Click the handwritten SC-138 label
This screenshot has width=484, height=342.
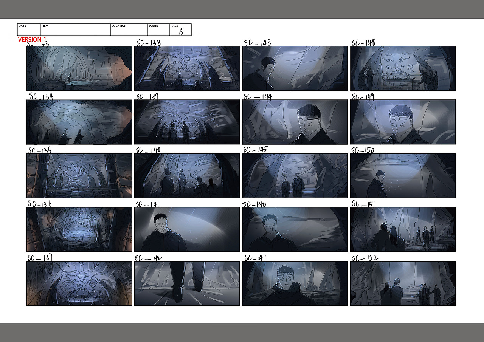(148, 43)
